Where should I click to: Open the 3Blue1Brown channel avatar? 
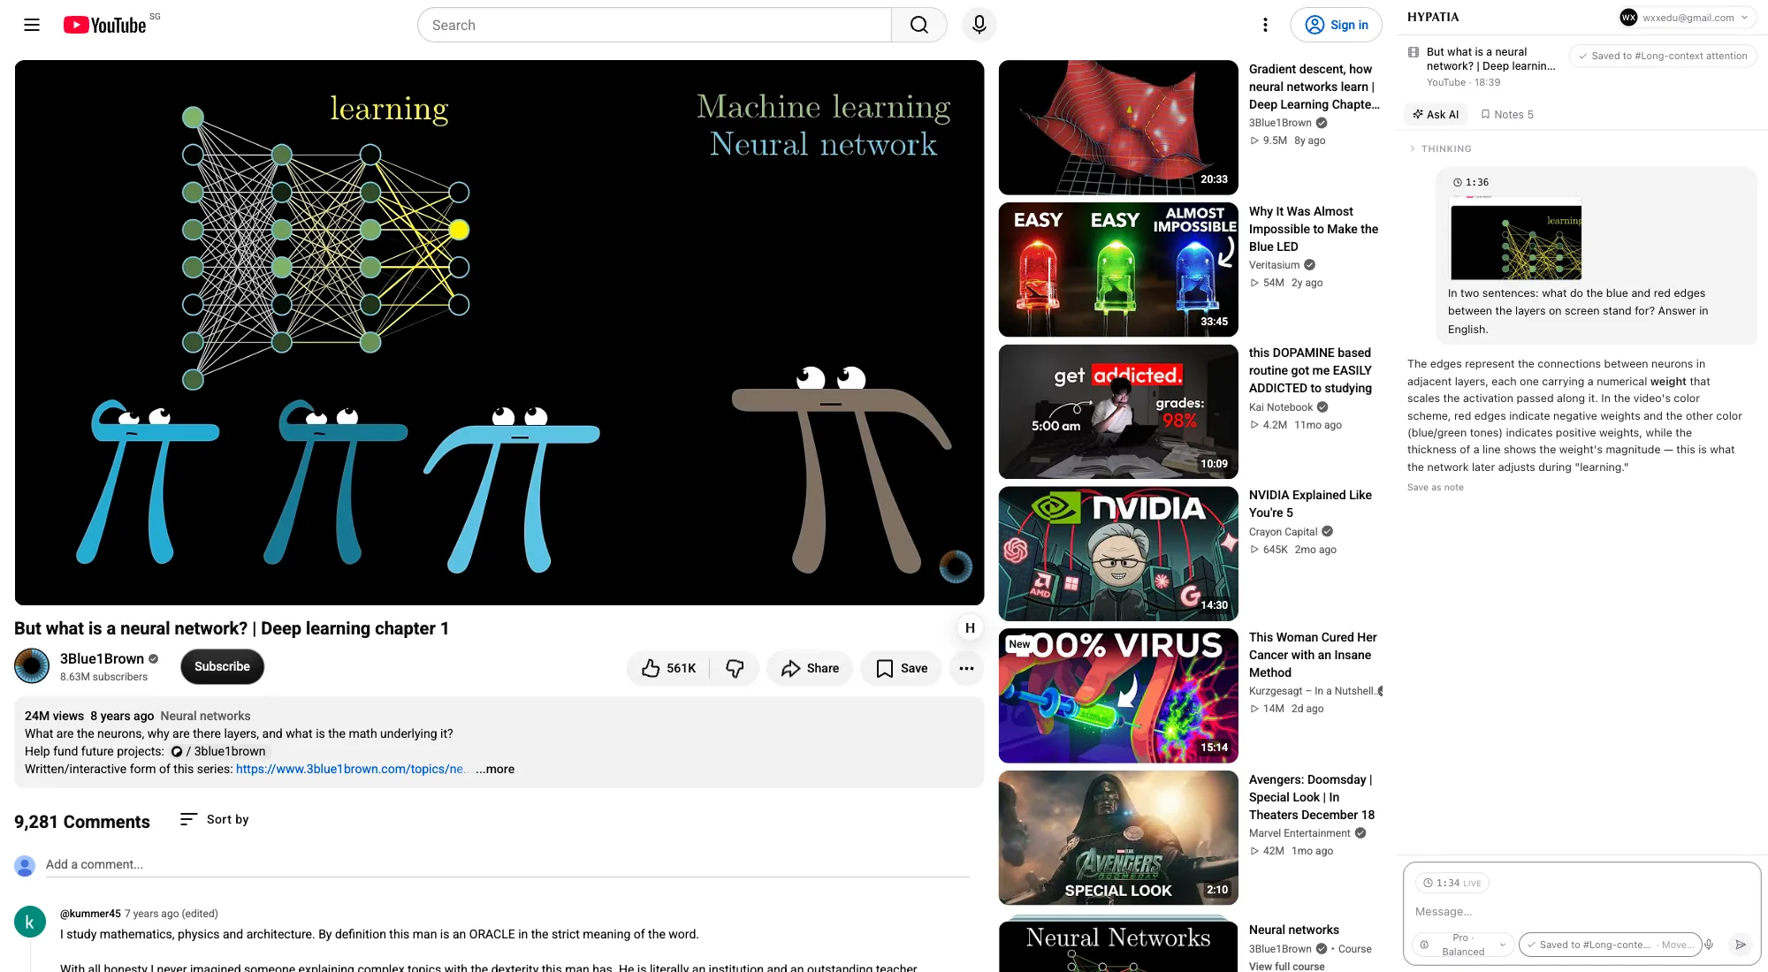32,666
